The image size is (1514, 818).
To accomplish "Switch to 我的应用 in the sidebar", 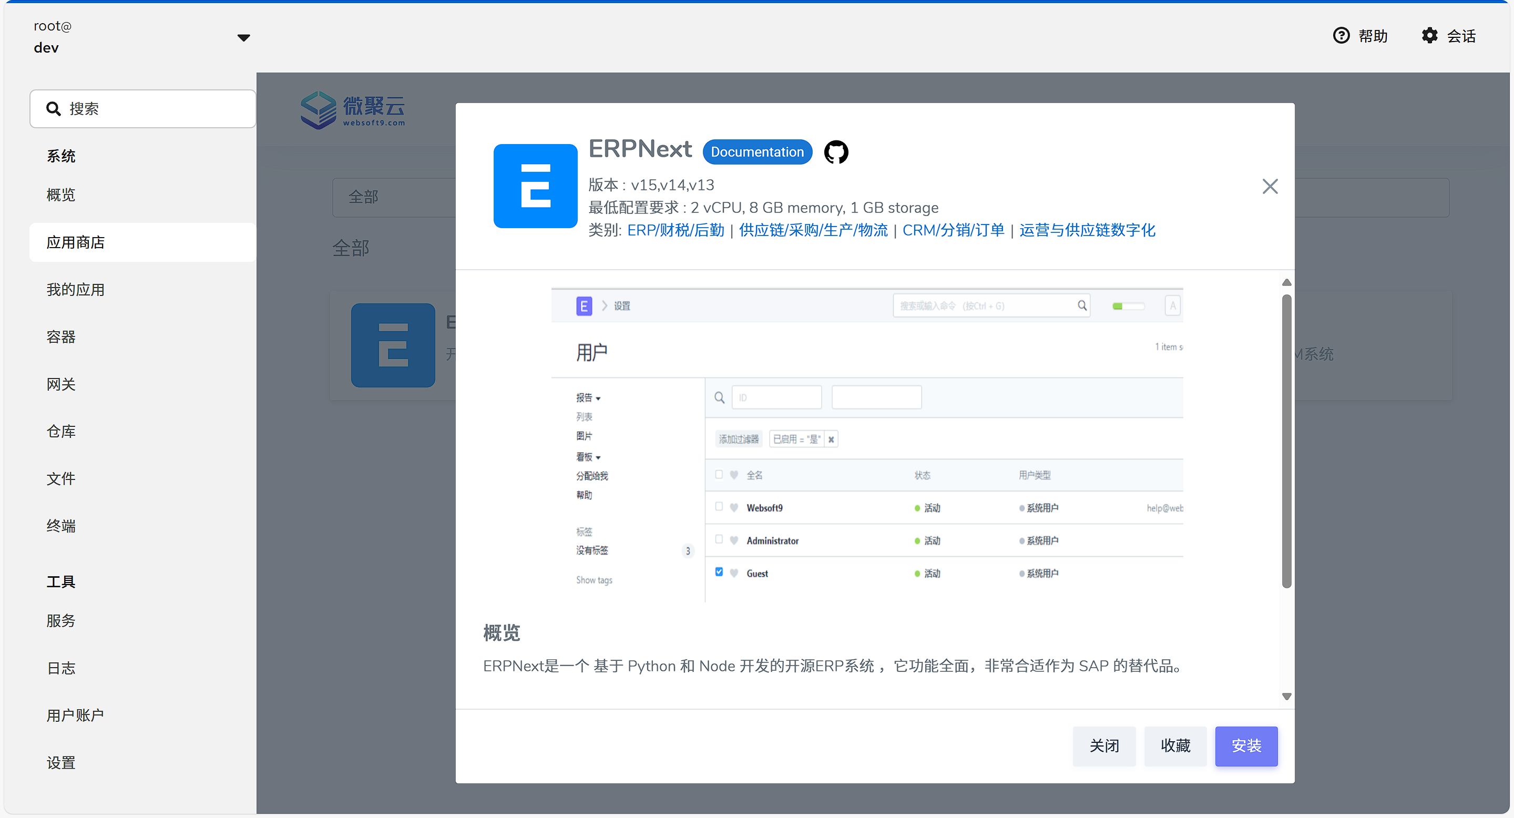I will (x=75, y=289).
